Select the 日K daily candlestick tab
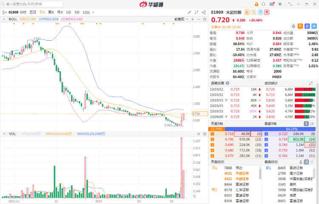This screenshot has width=319, height=204. [42, 12]
